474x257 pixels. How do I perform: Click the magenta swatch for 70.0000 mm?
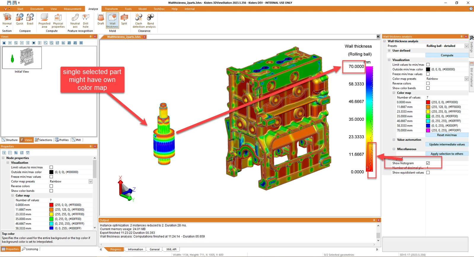(428, 130)
